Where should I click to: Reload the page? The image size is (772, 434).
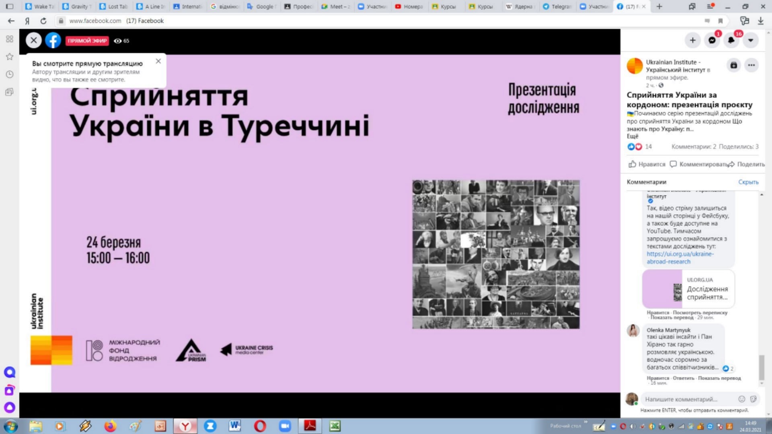click(x=43, y=21)
